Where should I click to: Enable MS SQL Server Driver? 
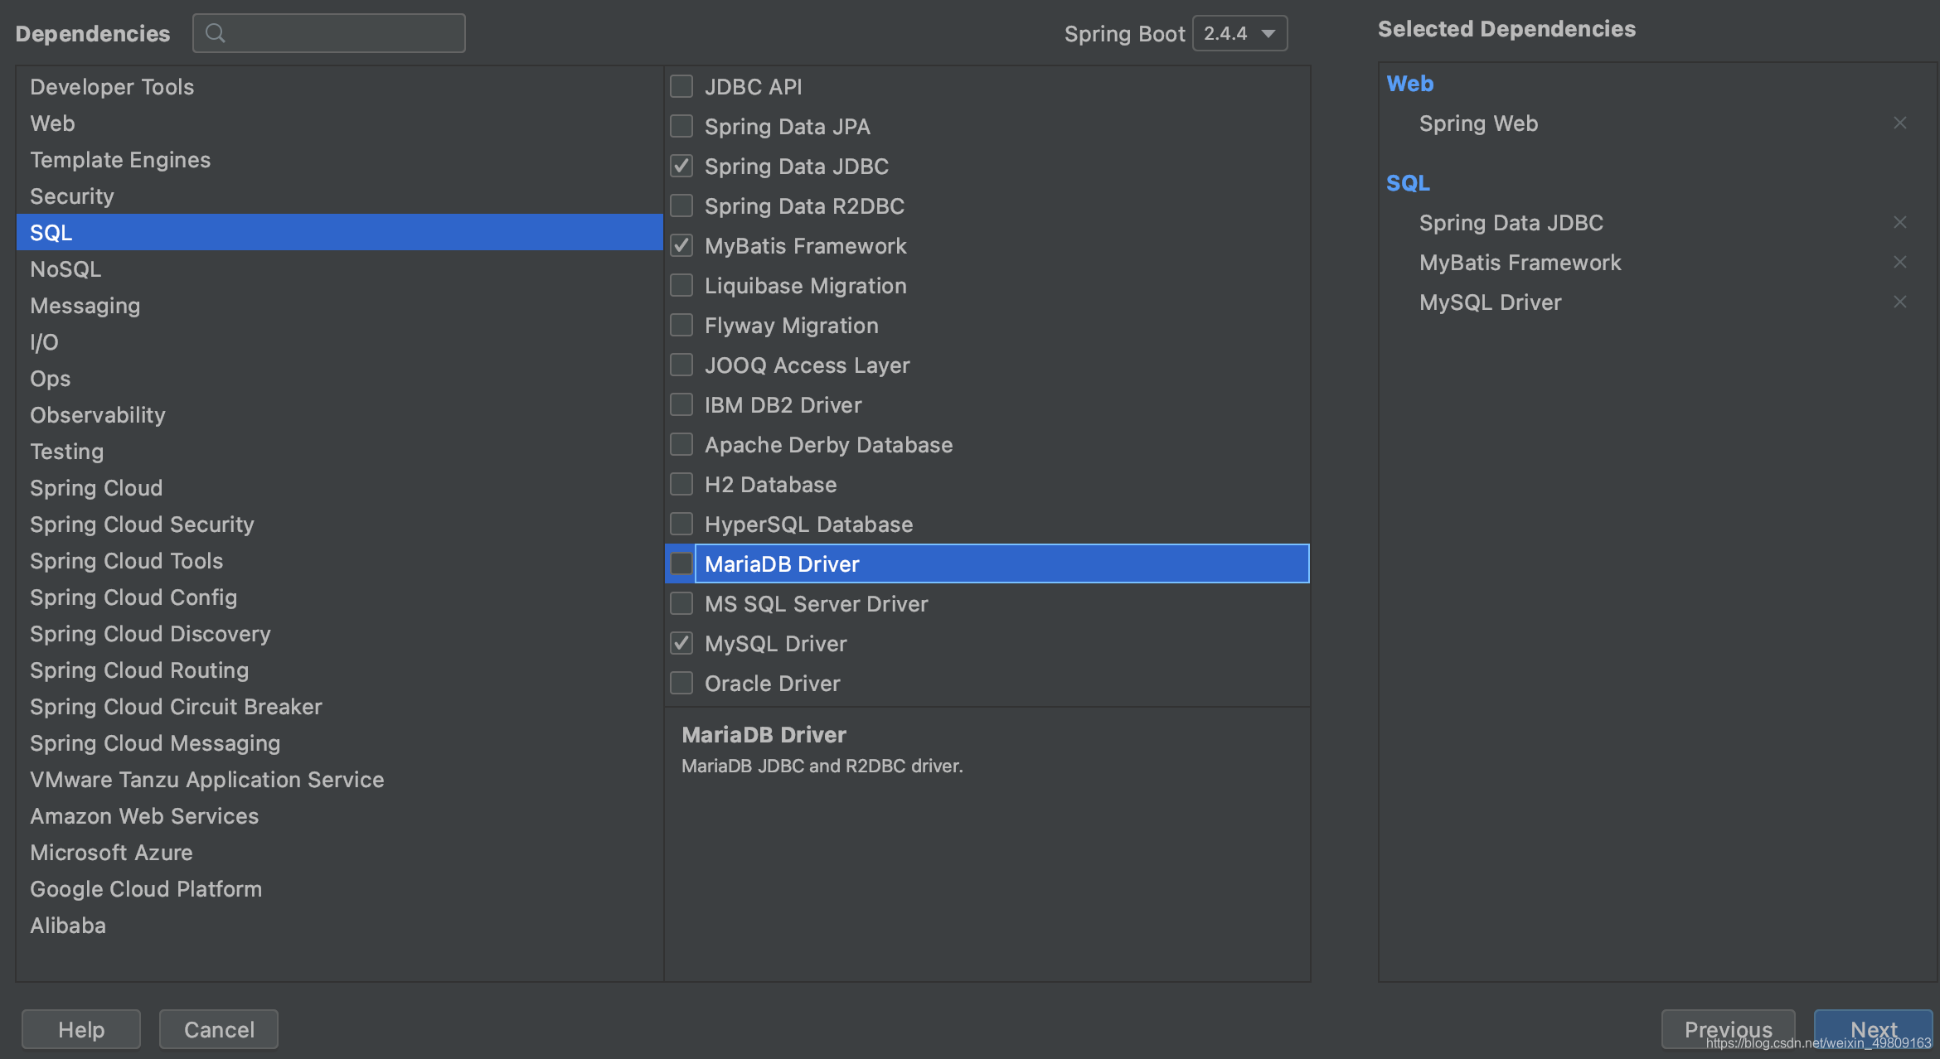point(681,603)
